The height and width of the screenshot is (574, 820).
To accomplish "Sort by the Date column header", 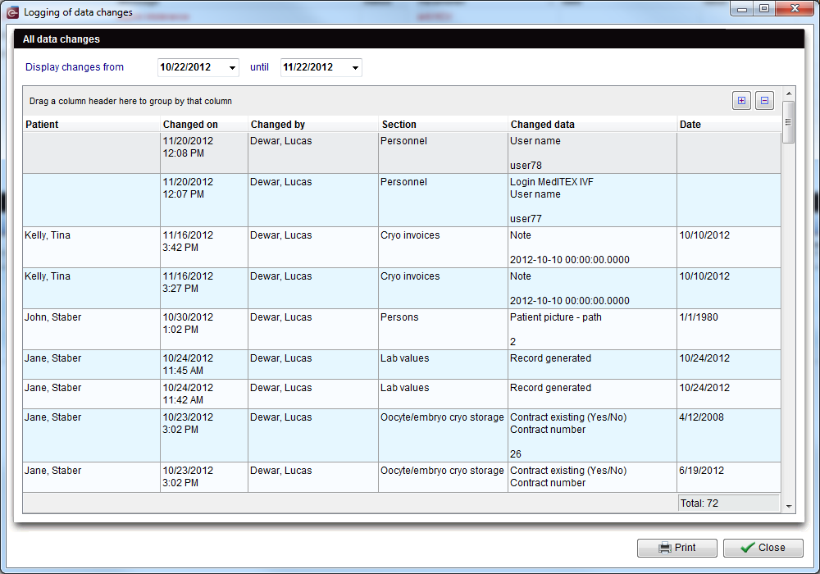I will point(729,125).
